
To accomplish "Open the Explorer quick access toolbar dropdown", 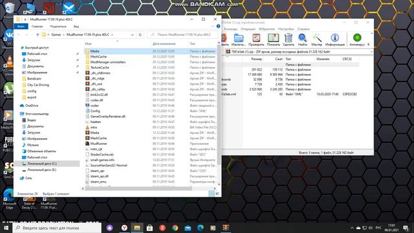I will coord(25,19).
